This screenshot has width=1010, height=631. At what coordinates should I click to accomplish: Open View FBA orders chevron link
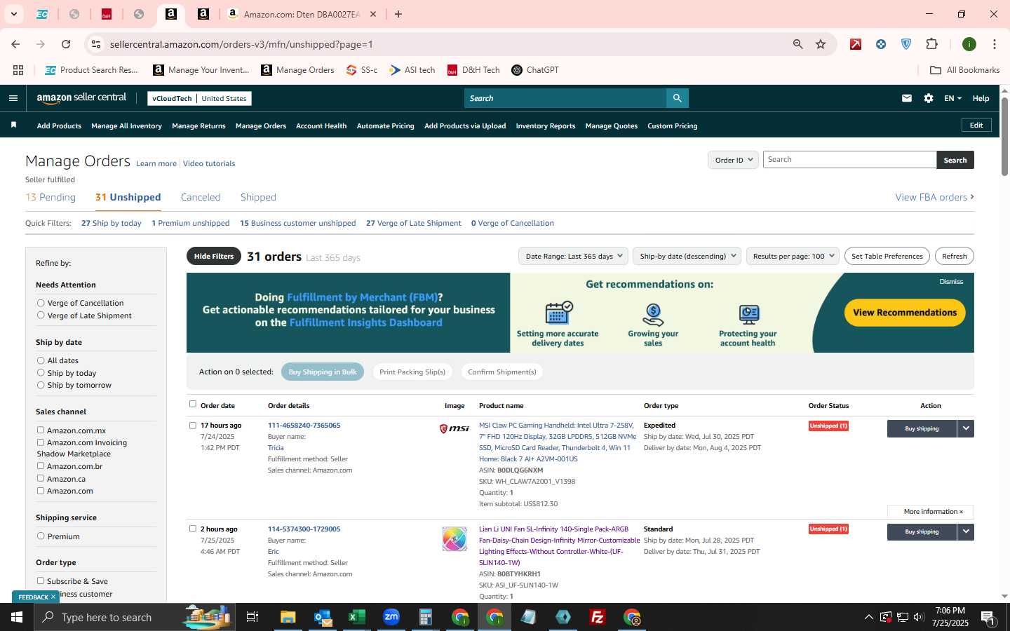pyautogui.click(x=934, y=197)
